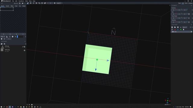193x108 pixels.
Task: Click the toolbar numeric input field
Action: [50, 3]
